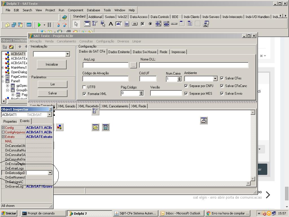This screenshot has width=289, height=217.
Task: Switch to the XML Gerado tab
Action: pos(67,106)
